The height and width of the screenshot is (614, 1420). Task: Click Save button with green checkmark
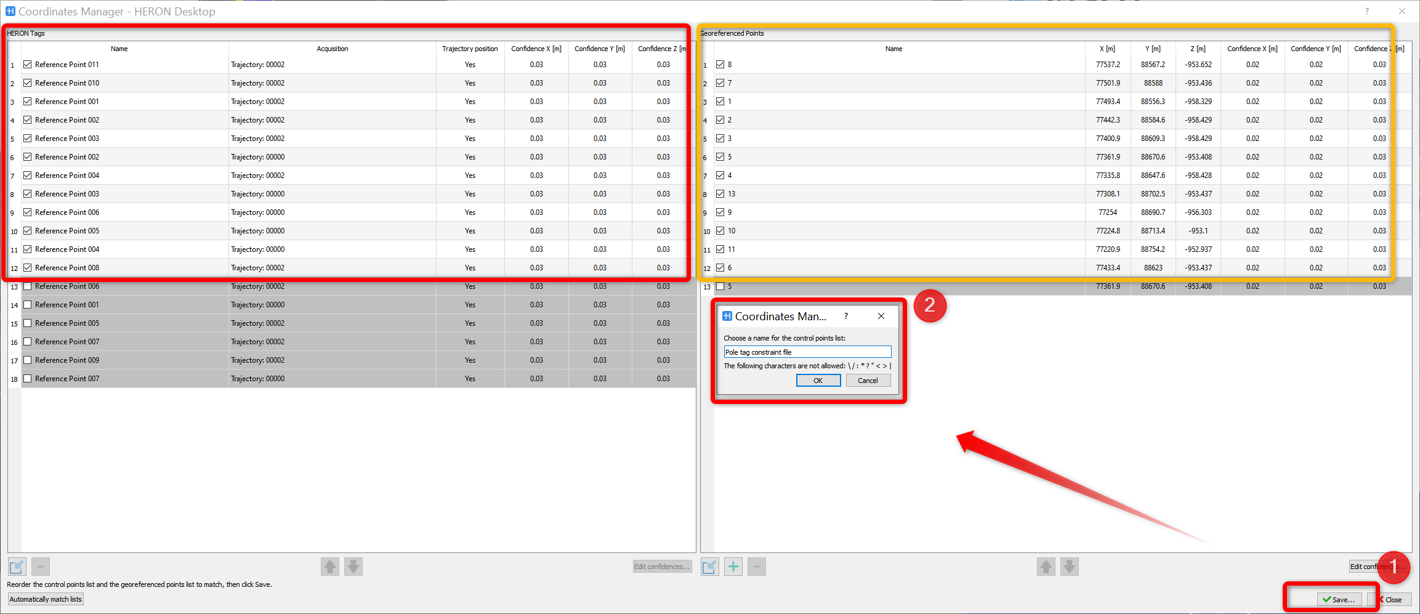point(1339,599)
